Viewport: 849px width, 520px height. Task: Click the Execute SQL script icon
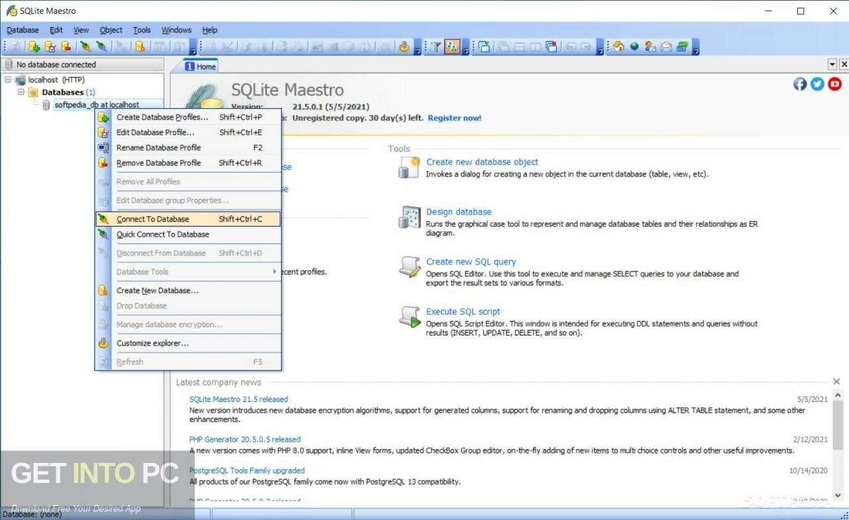[x=409, y=317]
